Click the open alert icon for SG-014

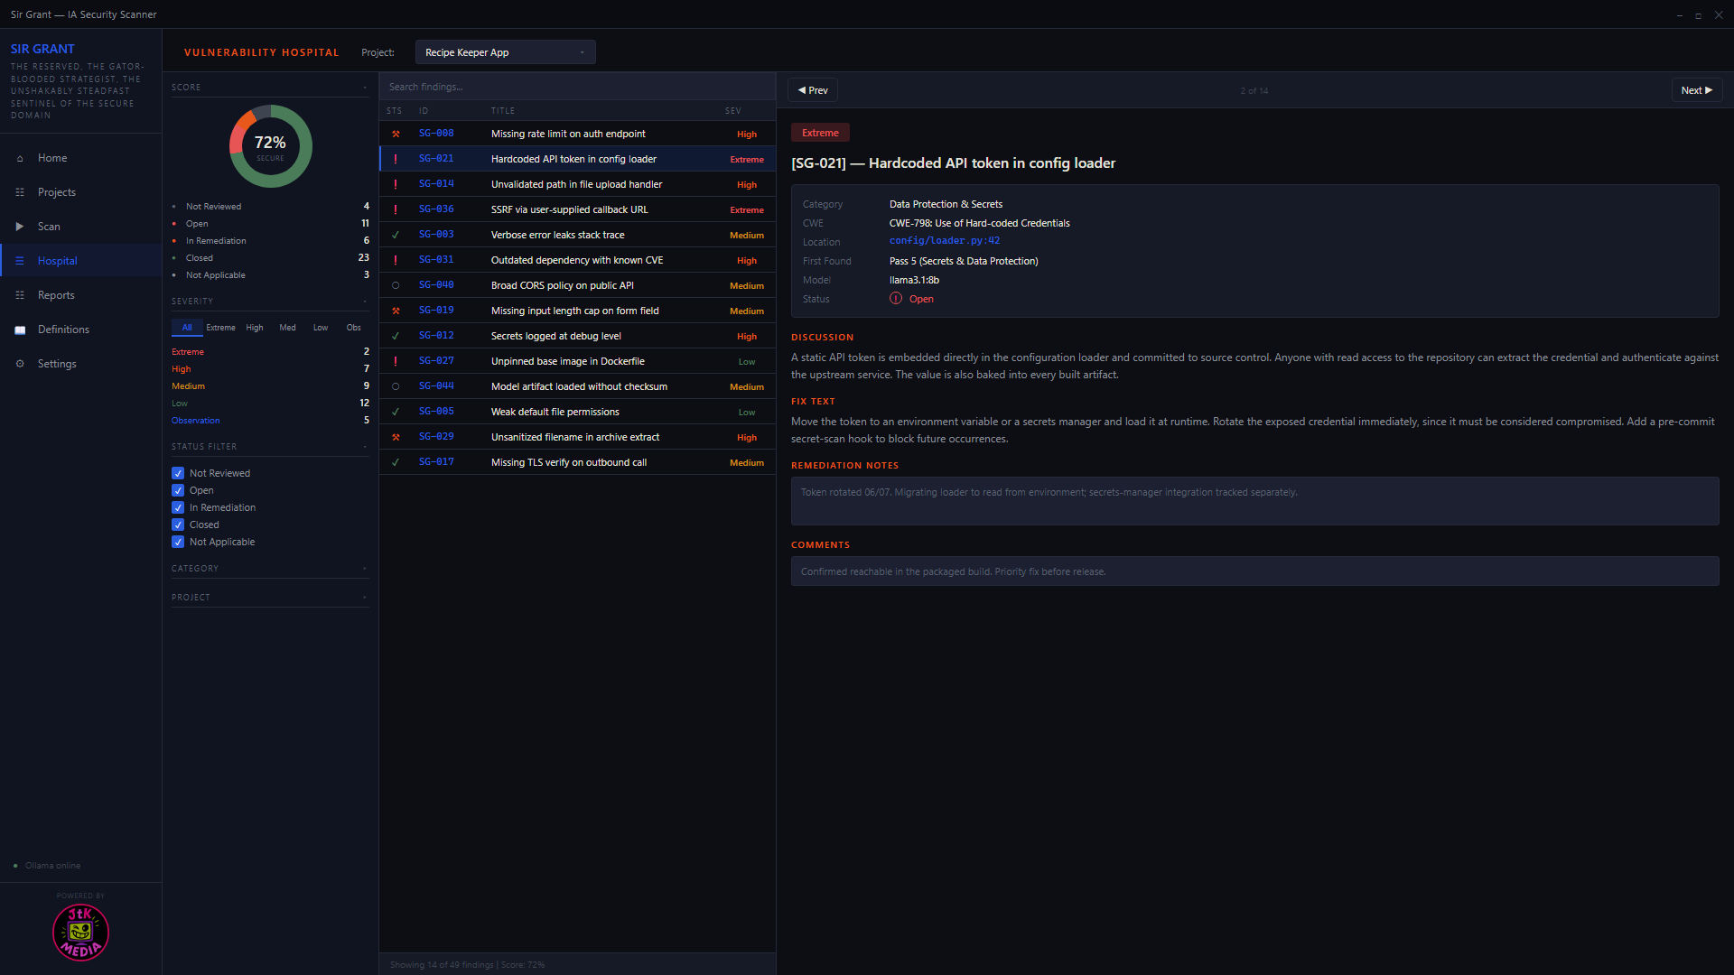(396, 184)
